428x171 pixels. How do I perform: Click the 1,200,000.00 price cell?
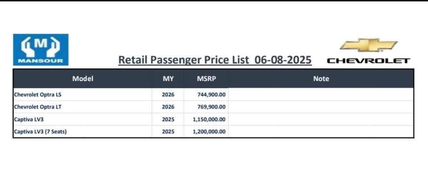[206, 132]
